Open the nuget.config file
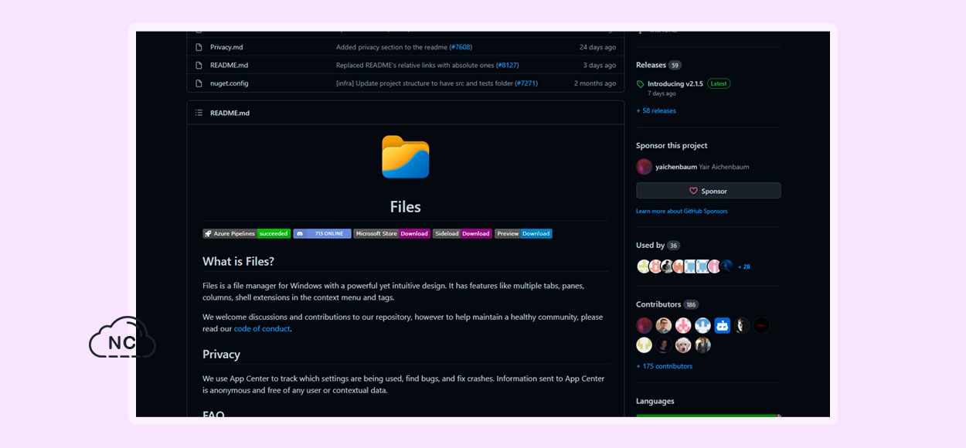Screen dimensions: 966x448 [x=230, y=83]
